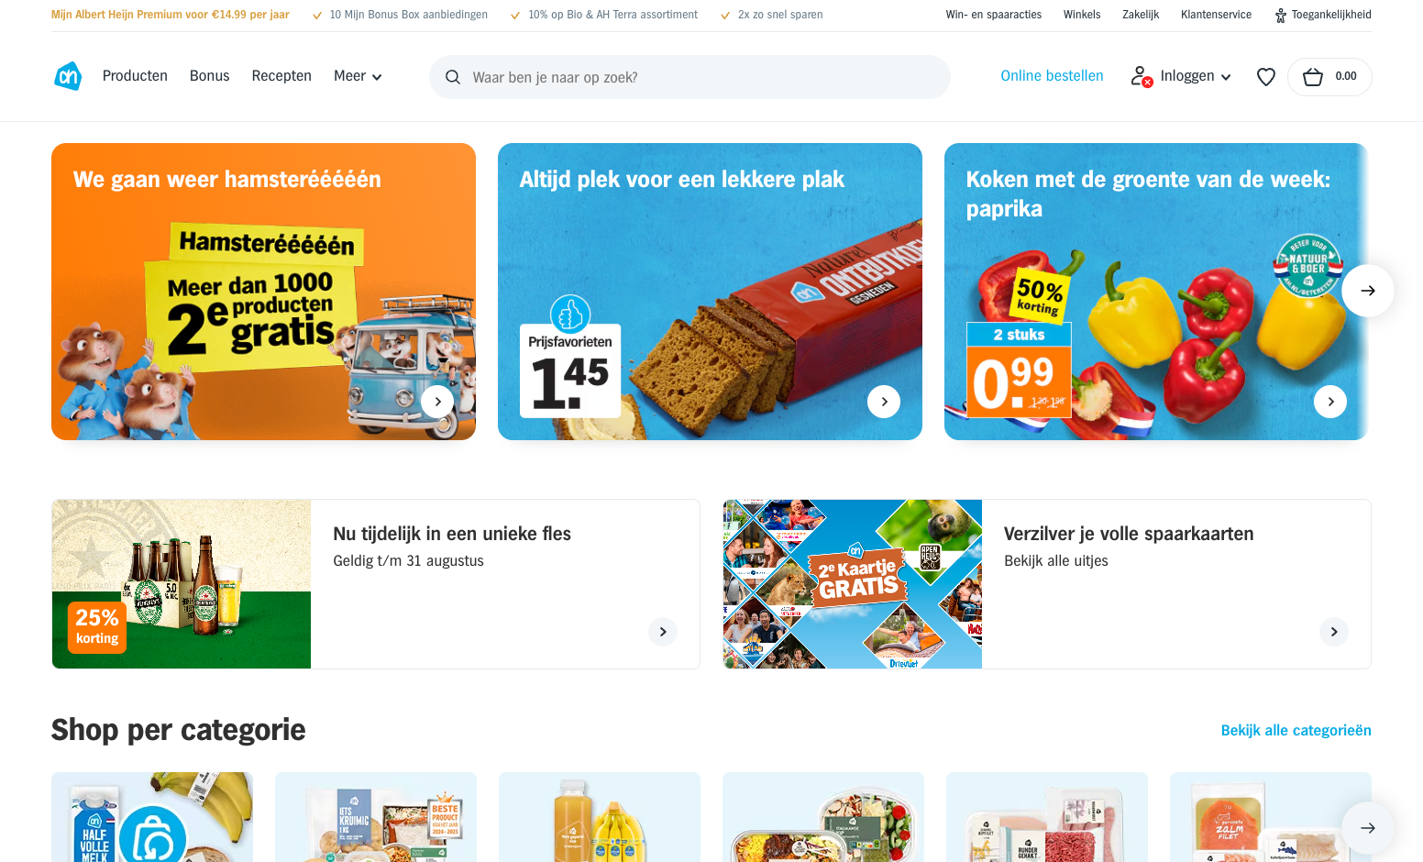Click arrow on Hamsteren promo card
The height and width of the screenshot is (862, 1423).
(437, 402)
